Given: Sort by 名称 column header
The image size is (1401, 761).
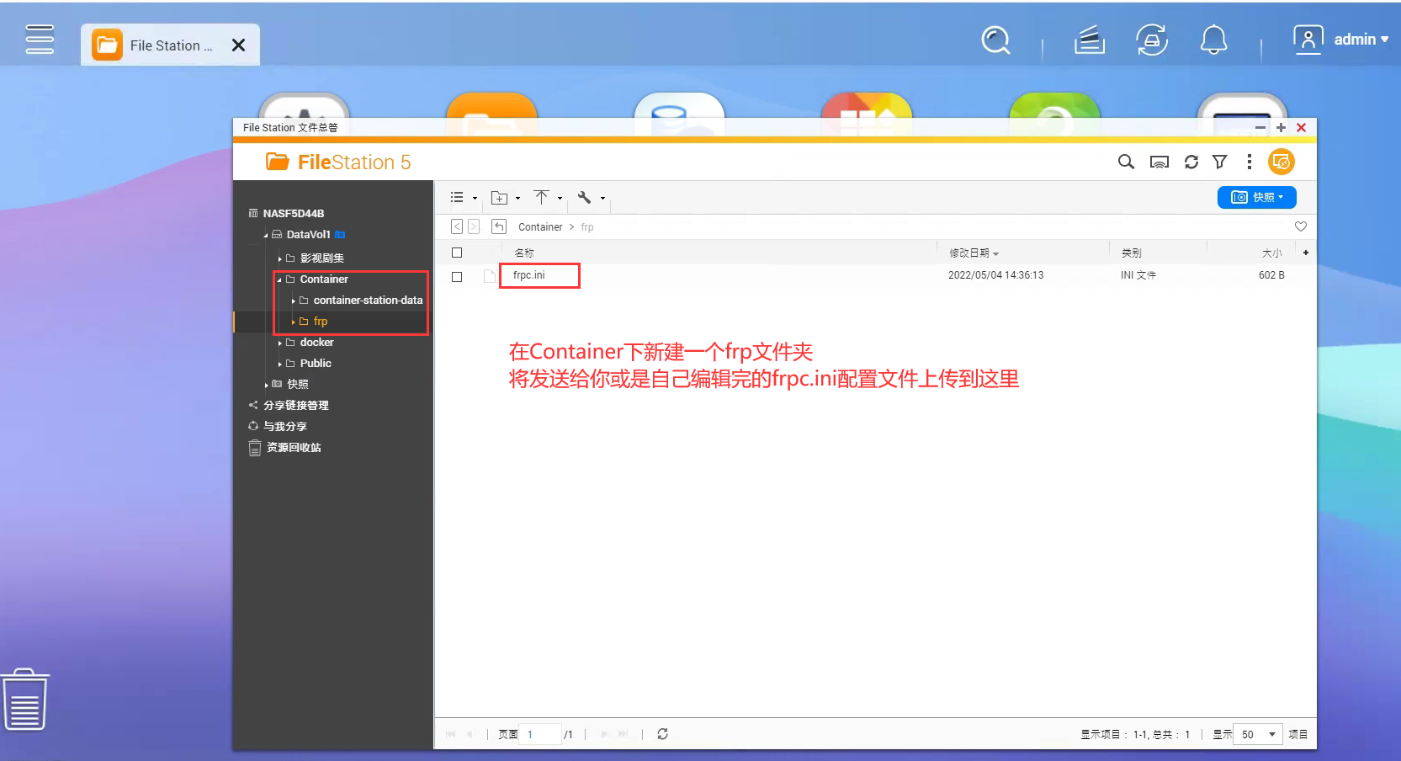Looking at the screenshot, I should click(524, 253).
